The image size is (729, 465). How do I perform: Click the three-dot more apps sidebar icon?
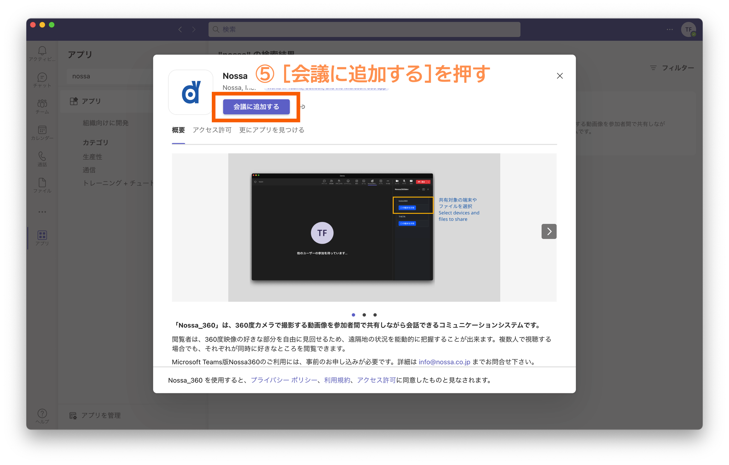(42, 212)
